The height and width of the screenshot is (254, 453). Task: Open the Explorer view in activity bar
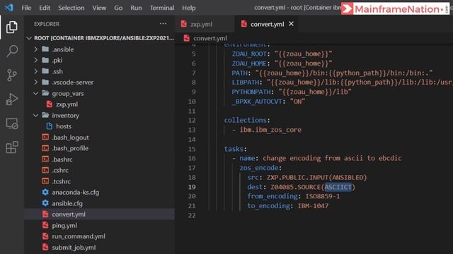click(11, 27)
